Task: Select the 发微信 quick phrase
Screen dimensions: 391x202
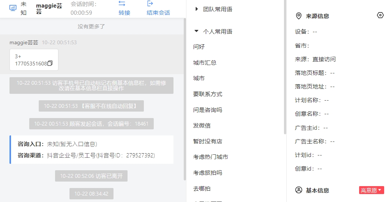Action: point(202,126)
